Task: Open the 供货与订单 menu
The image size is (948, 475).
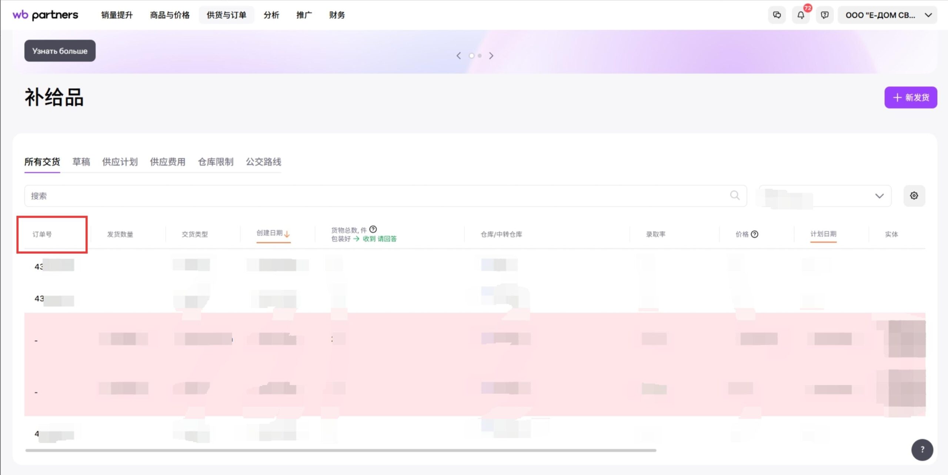Action: [x=226, y=15]
